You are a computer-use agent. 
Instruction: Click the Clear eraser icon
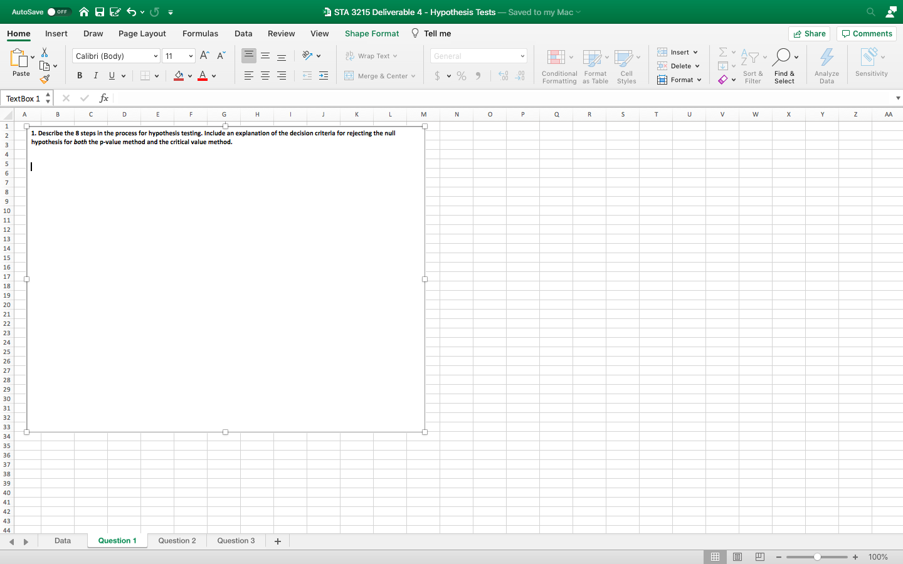pyautogui.click(x=723, y=80)
